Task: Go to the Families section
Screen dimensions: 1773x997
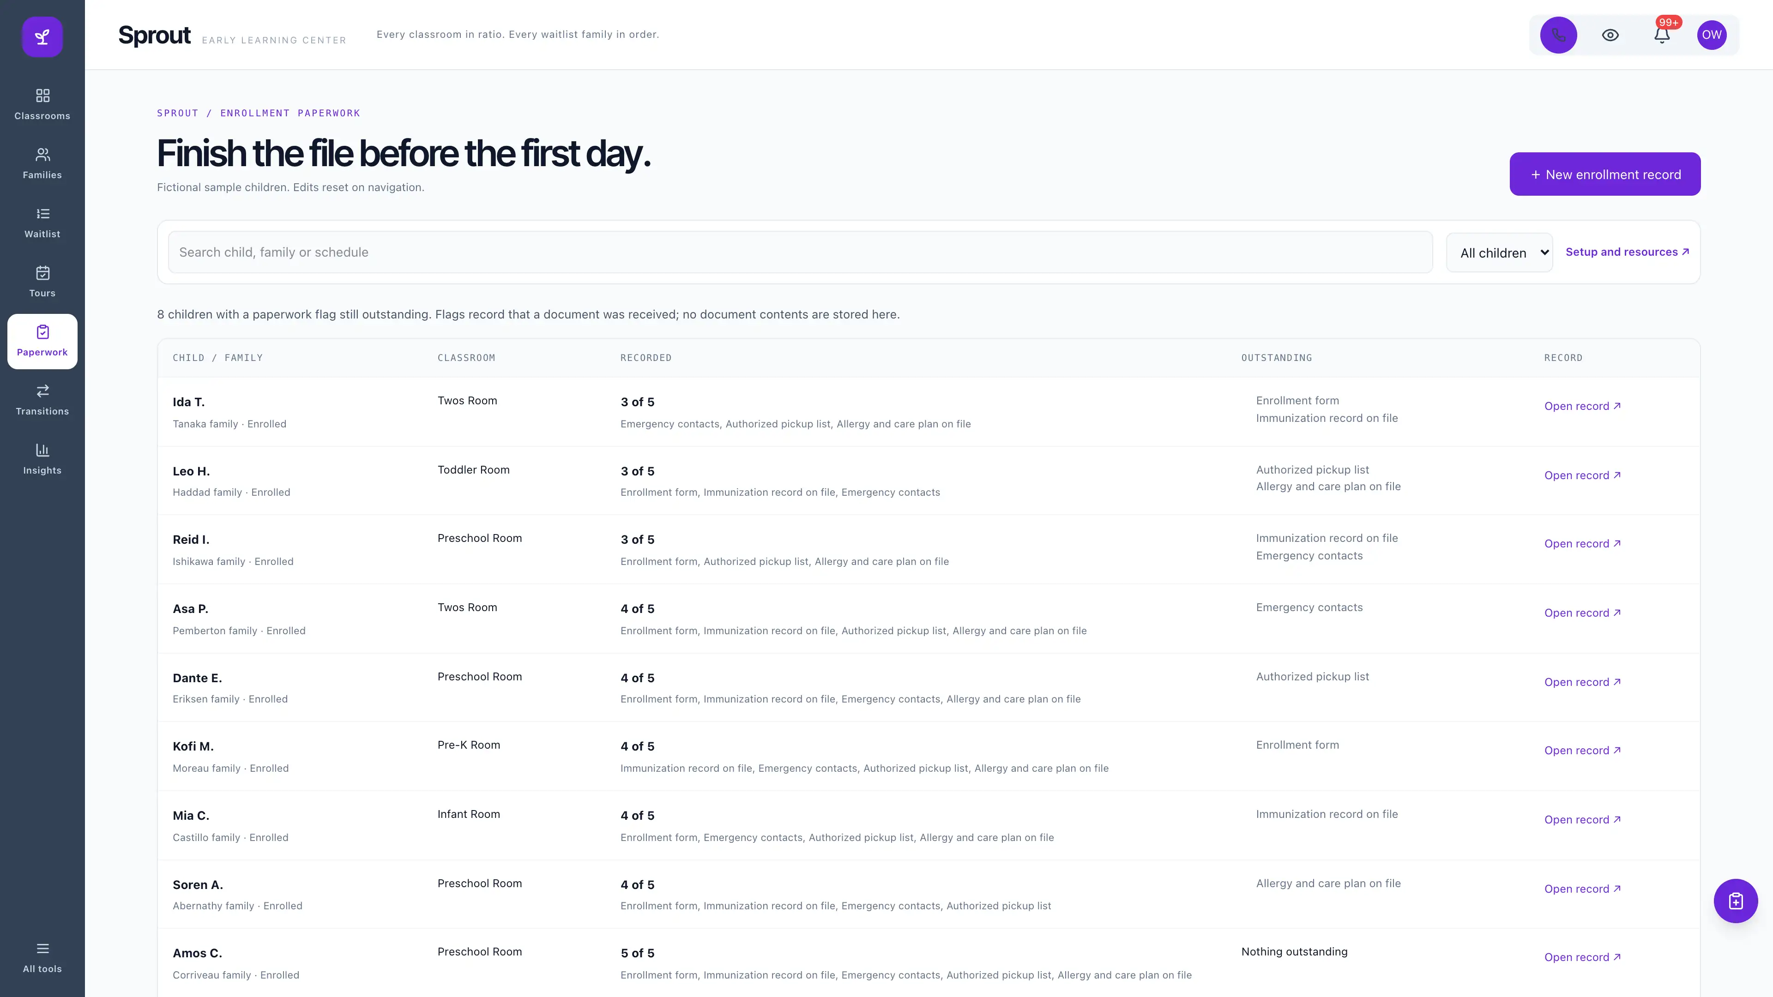Action: pyautogui.click(x=42, y=164)
